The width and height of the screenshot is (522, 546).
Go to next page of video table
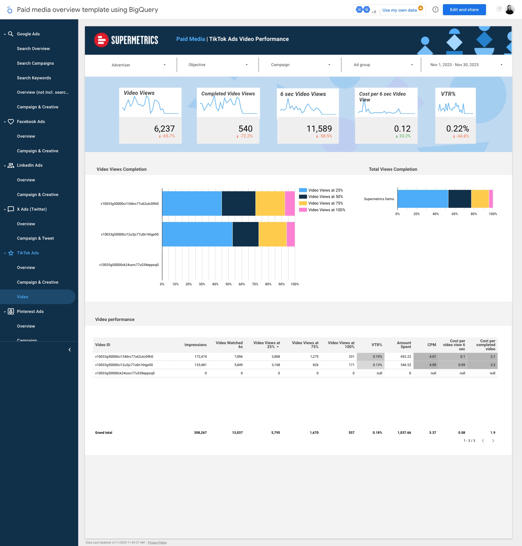click(x=493, y=441)
